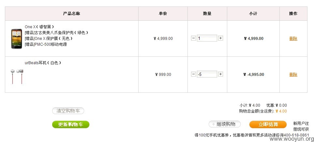Image resolution: width=314 pixels, height=142 pixels.
Task: Open the urBeats耳机 (白色) product name
Action: (43, 63)
